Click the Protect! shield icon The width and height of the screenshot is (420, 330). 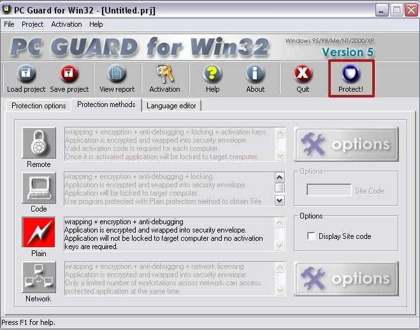[351, 73]
